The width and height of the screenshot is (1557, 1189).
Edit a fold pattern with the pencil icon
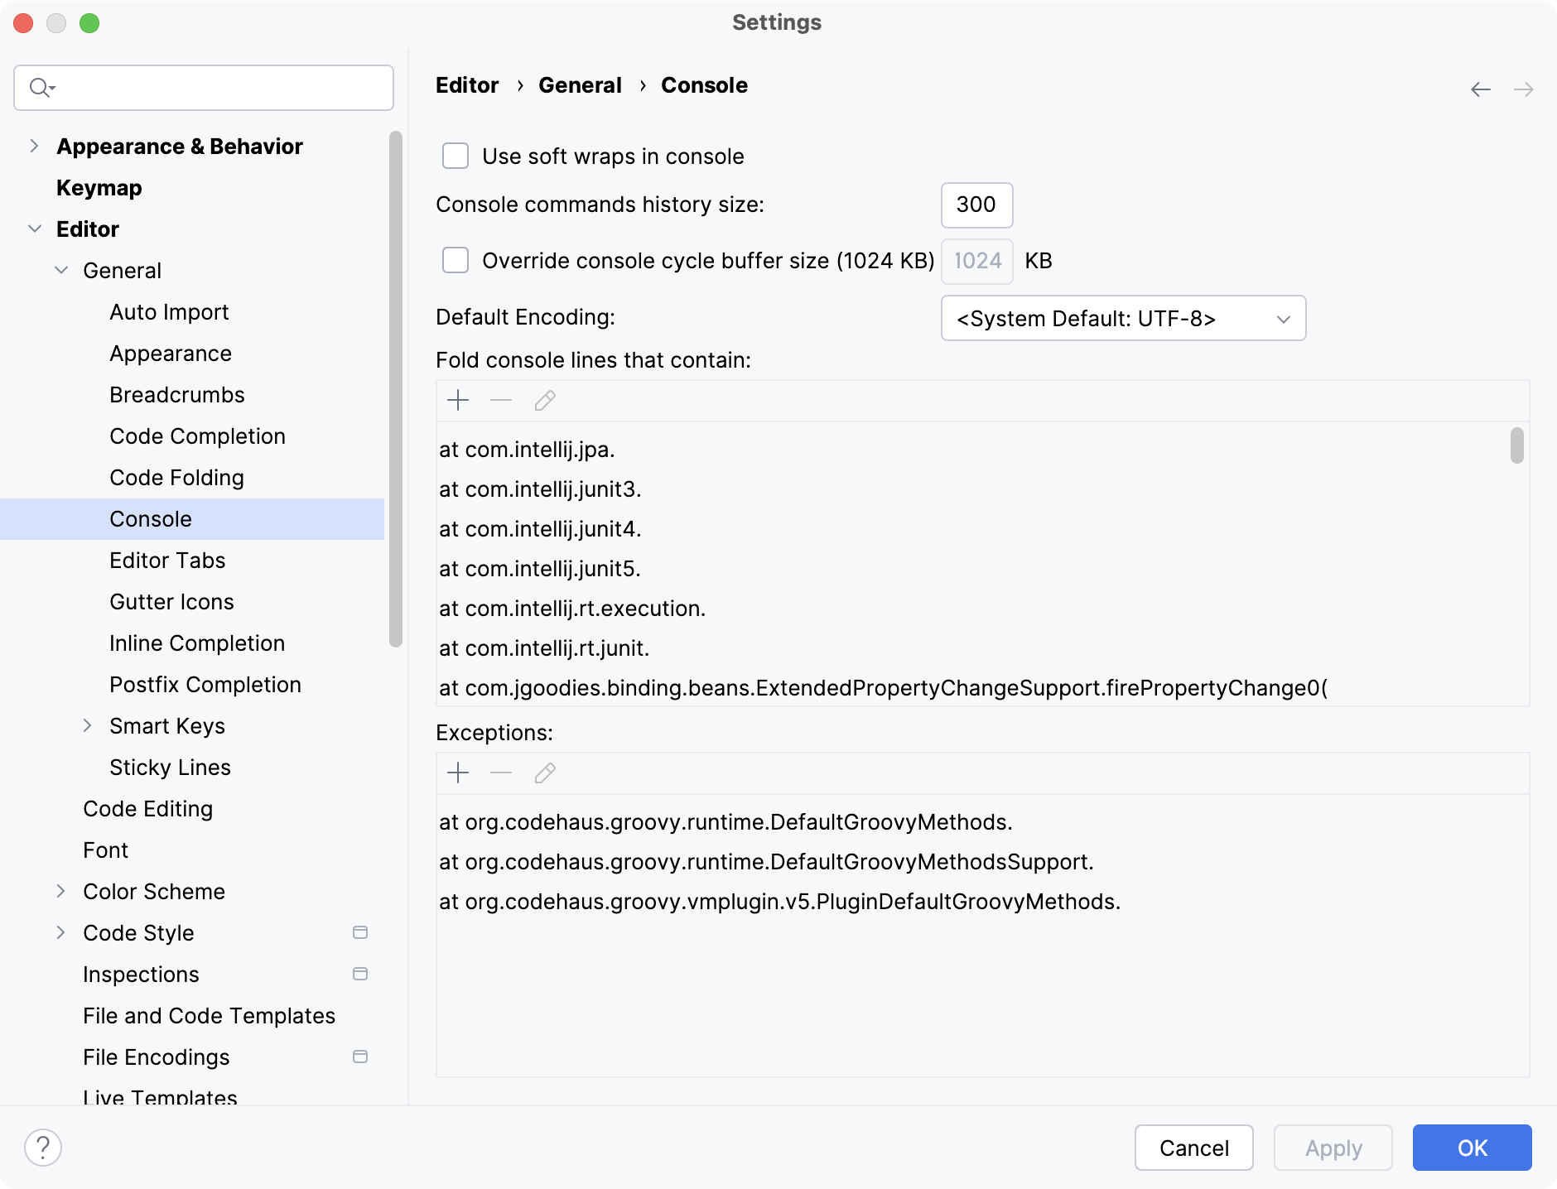coord(544,401)
